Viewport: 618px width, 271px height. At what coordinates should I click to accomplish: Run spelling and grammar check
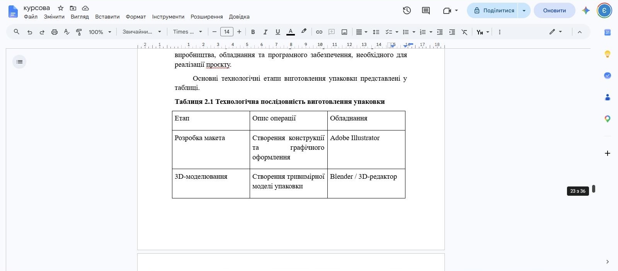pyautogui.click(x=67, y=32)
